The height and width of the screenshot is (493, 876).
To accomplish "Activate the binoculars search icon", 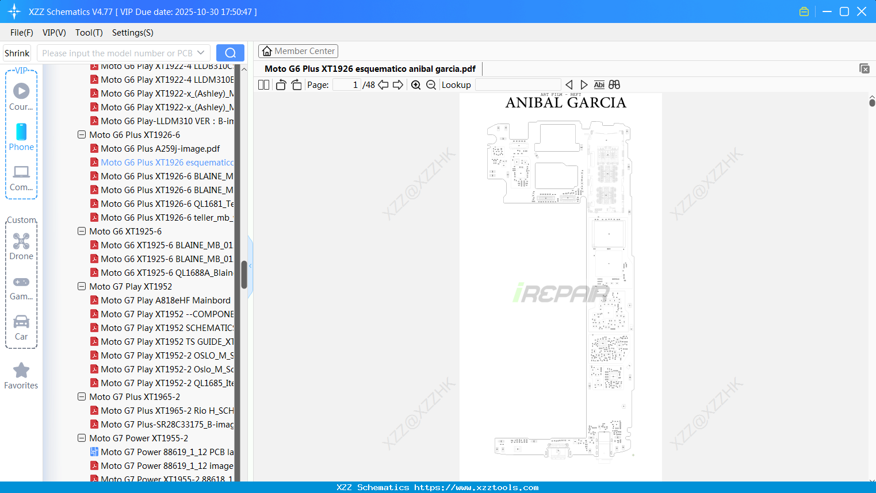I will pyautogui.click(x=614, y=84).
